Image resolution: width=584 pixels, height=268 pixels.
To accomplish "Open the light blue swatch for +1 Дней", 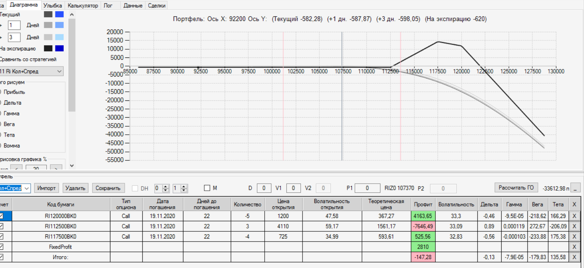I will pyautogui.click(x=59, y=25).
